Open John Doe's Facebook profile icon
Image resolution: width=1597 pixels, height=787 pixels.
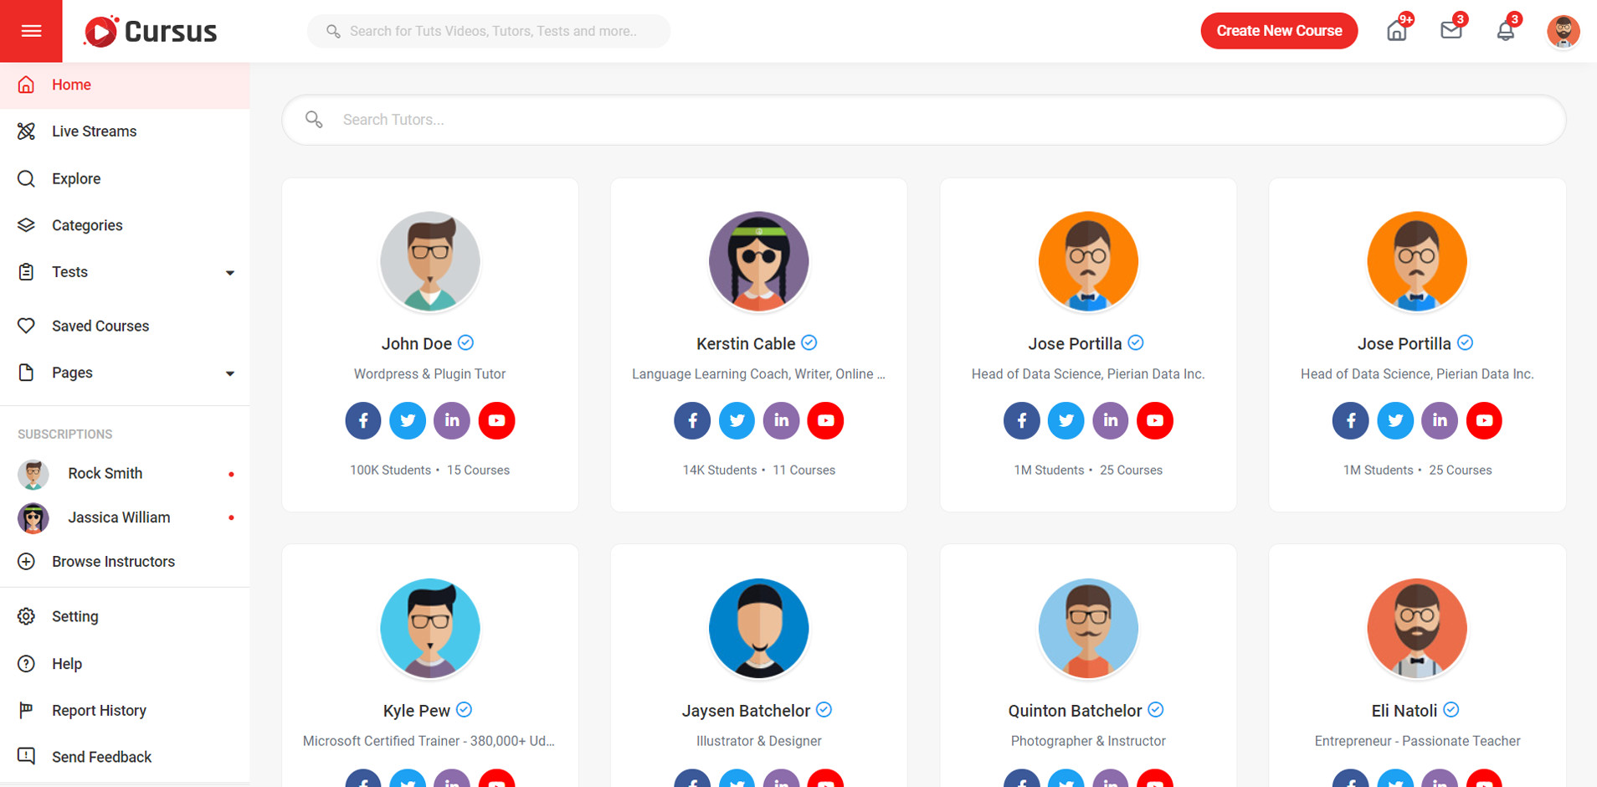pyautogui.click(x=363, y=420)
